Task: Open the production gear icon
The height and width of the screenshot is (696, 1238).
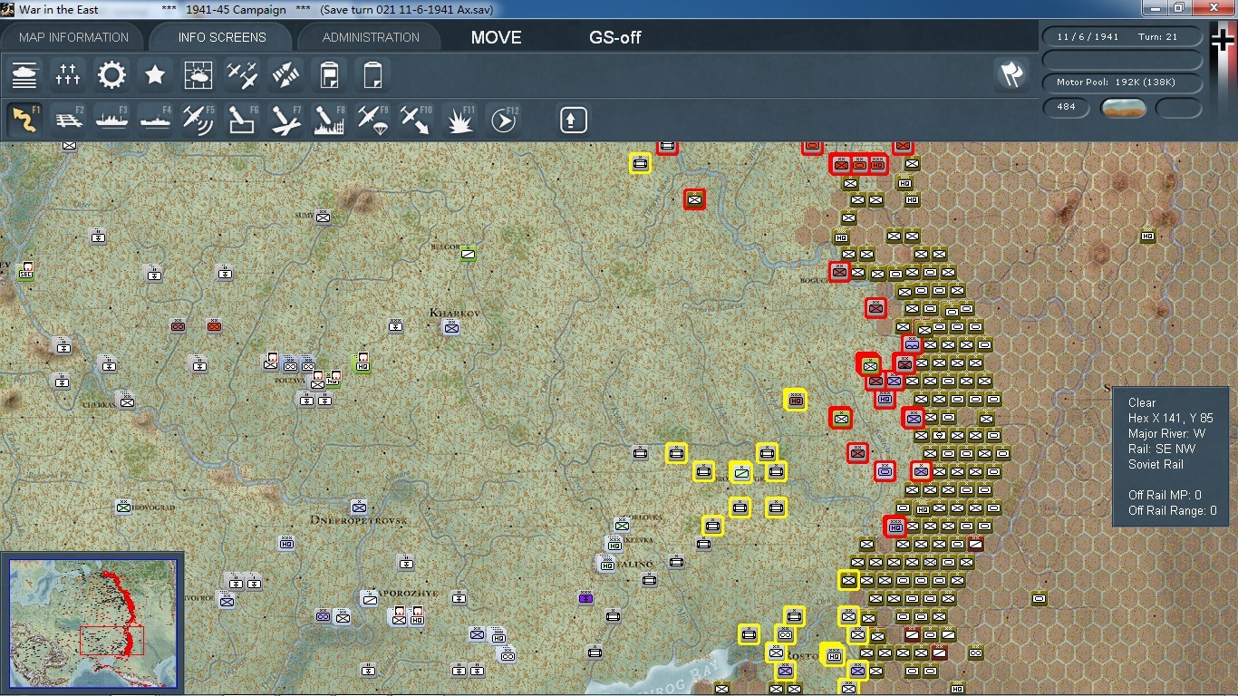Action: 111,75
